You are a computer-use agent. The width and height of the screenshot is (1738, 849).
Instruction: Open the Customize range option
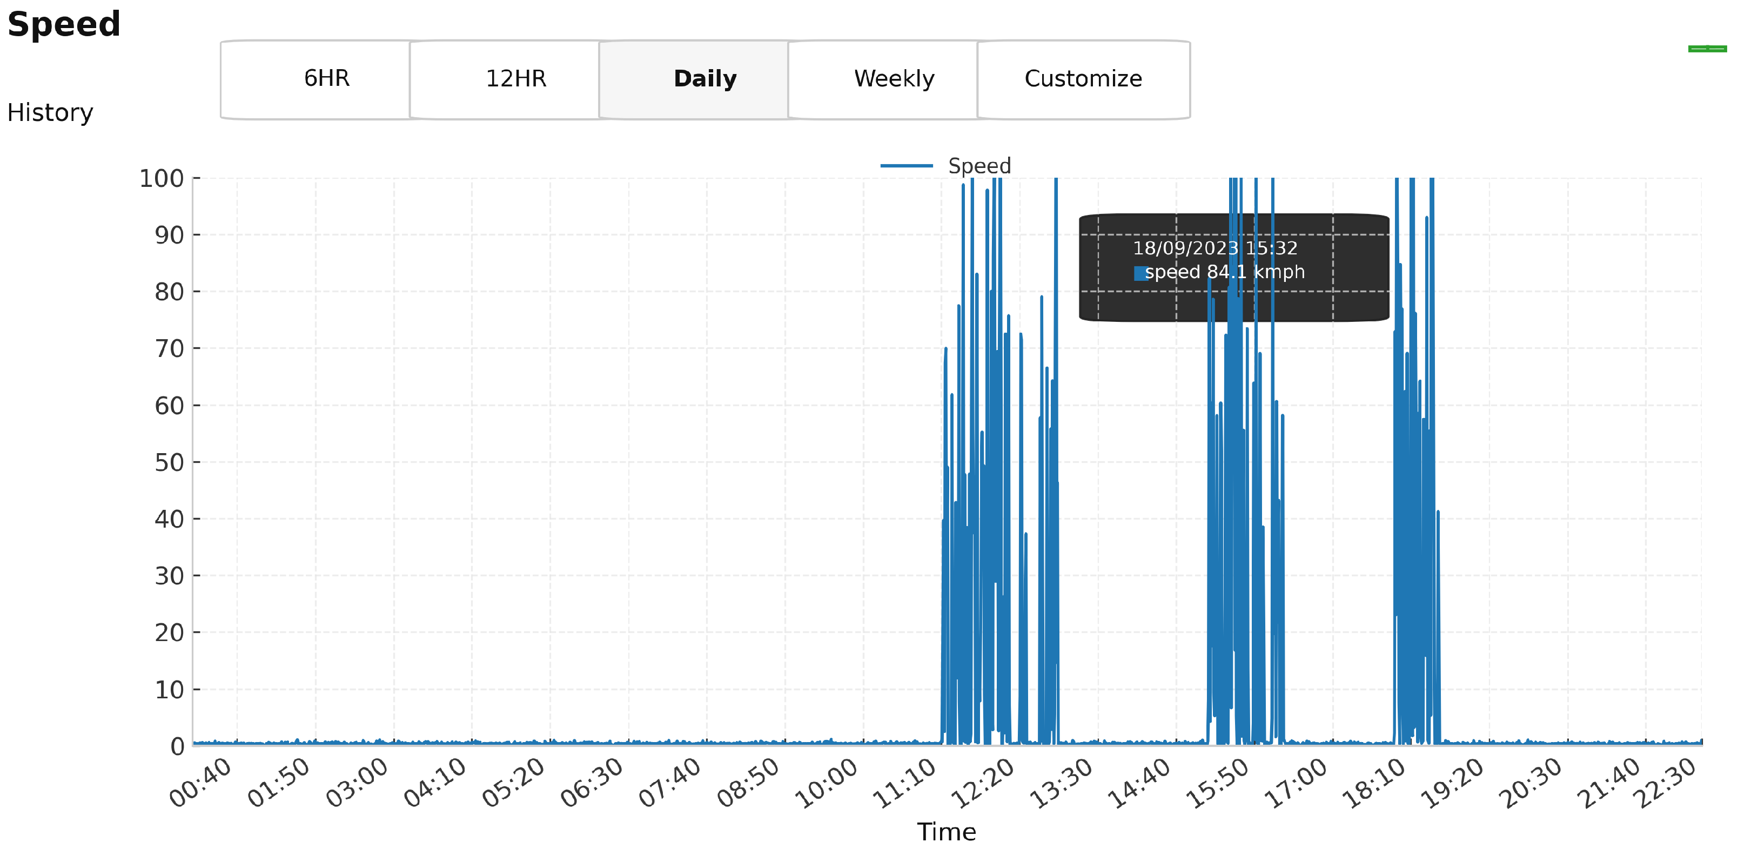[x=1083, y=79]
